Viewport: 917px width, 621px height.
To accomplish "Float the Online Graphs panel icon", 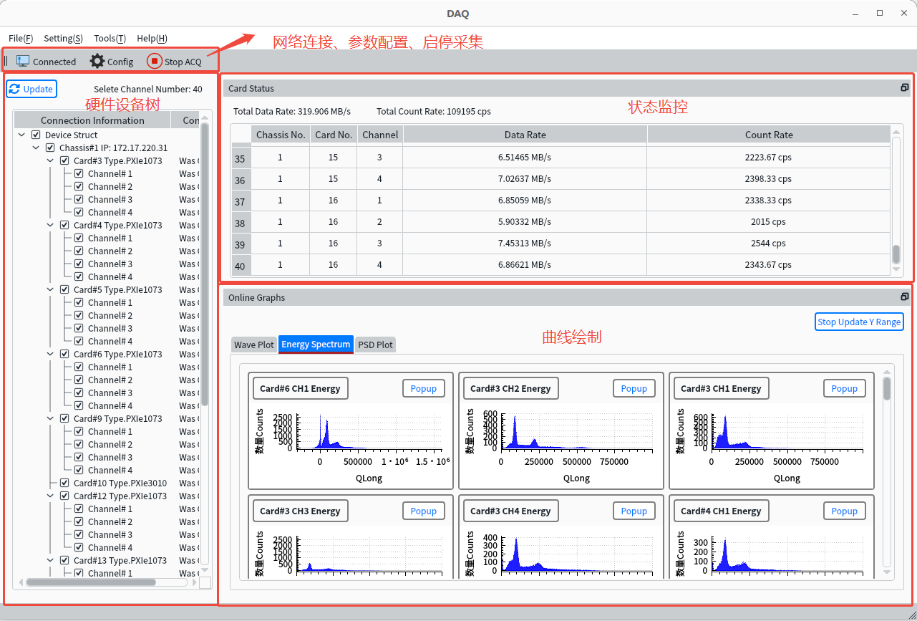I will [x=905, y=297].
